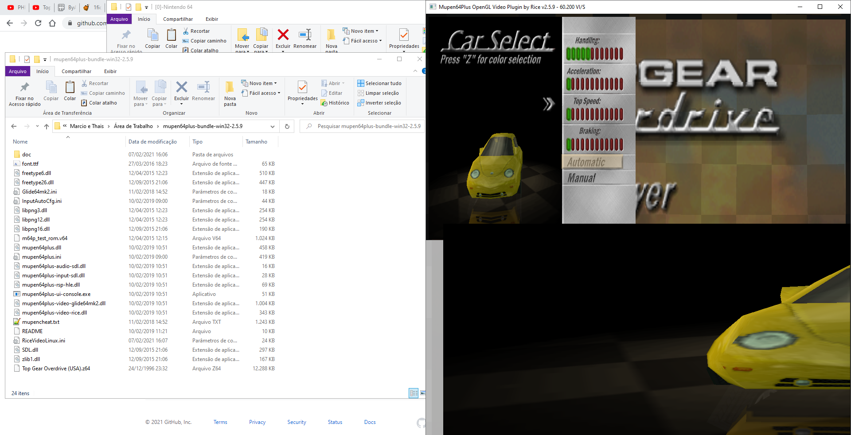This screenshot has width=851, height=435.
Task: Select Automatic transmission in Car Select
Action: 586,163
